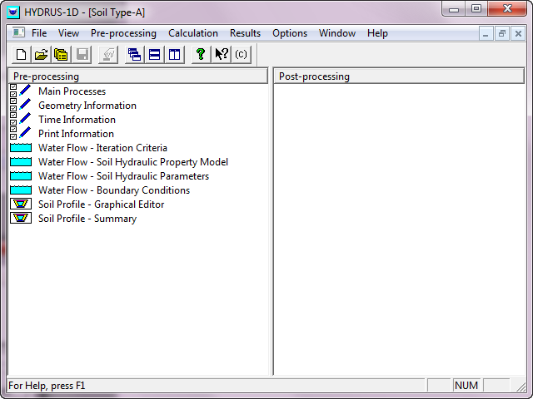Tile windows horizontally via toolbar icon
The image size is (533, 399).
pos(154,55)
